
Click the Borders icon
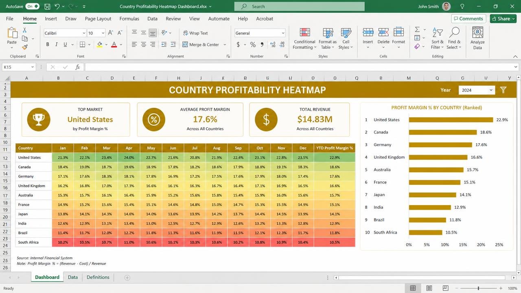83,44
